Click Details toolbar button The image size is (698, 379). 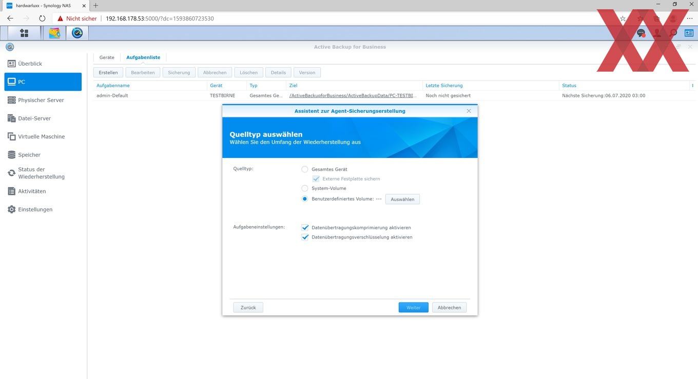click(x=279, y=72)
